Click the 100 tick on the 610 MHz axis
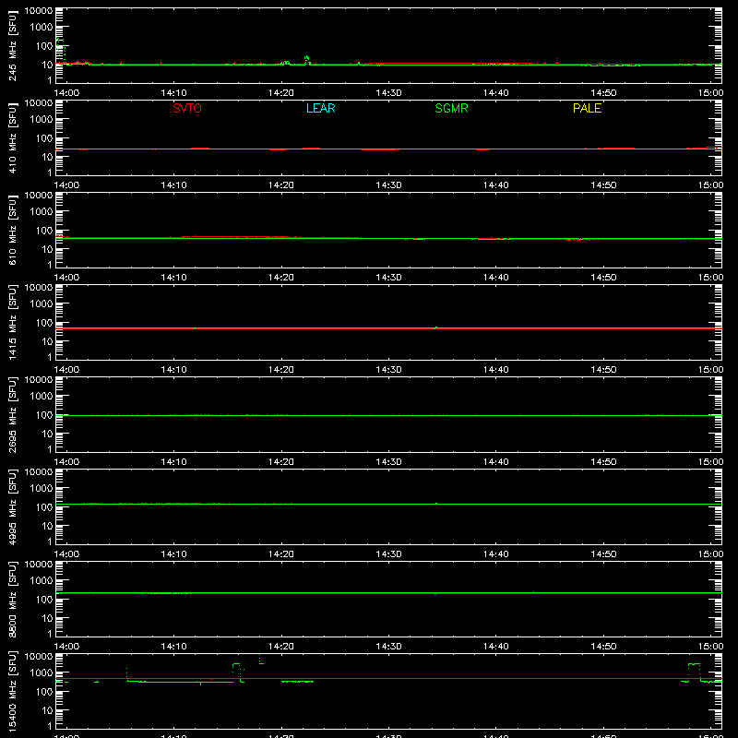Viewport: 738px width, 738px height. pos(44,230)
